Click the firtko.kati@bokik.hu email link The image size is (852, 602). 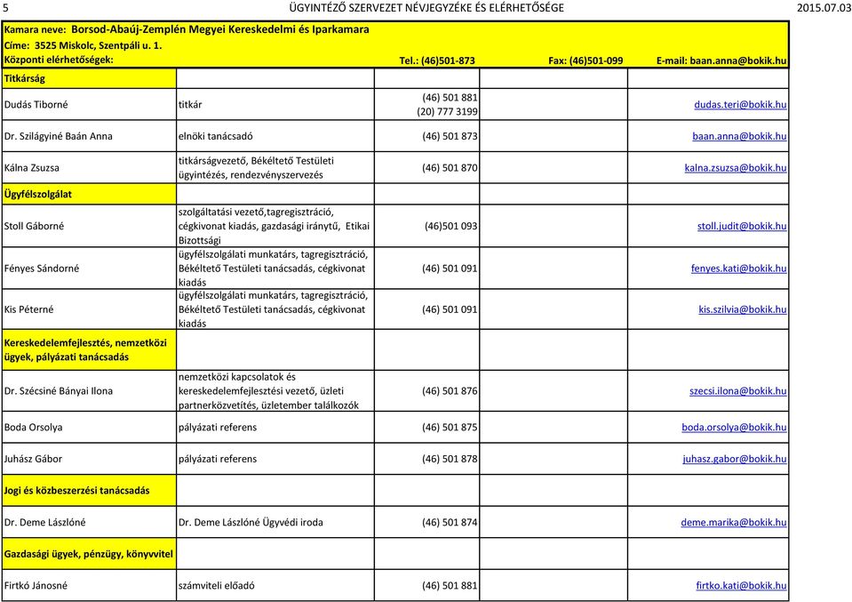tap(741, 585)
